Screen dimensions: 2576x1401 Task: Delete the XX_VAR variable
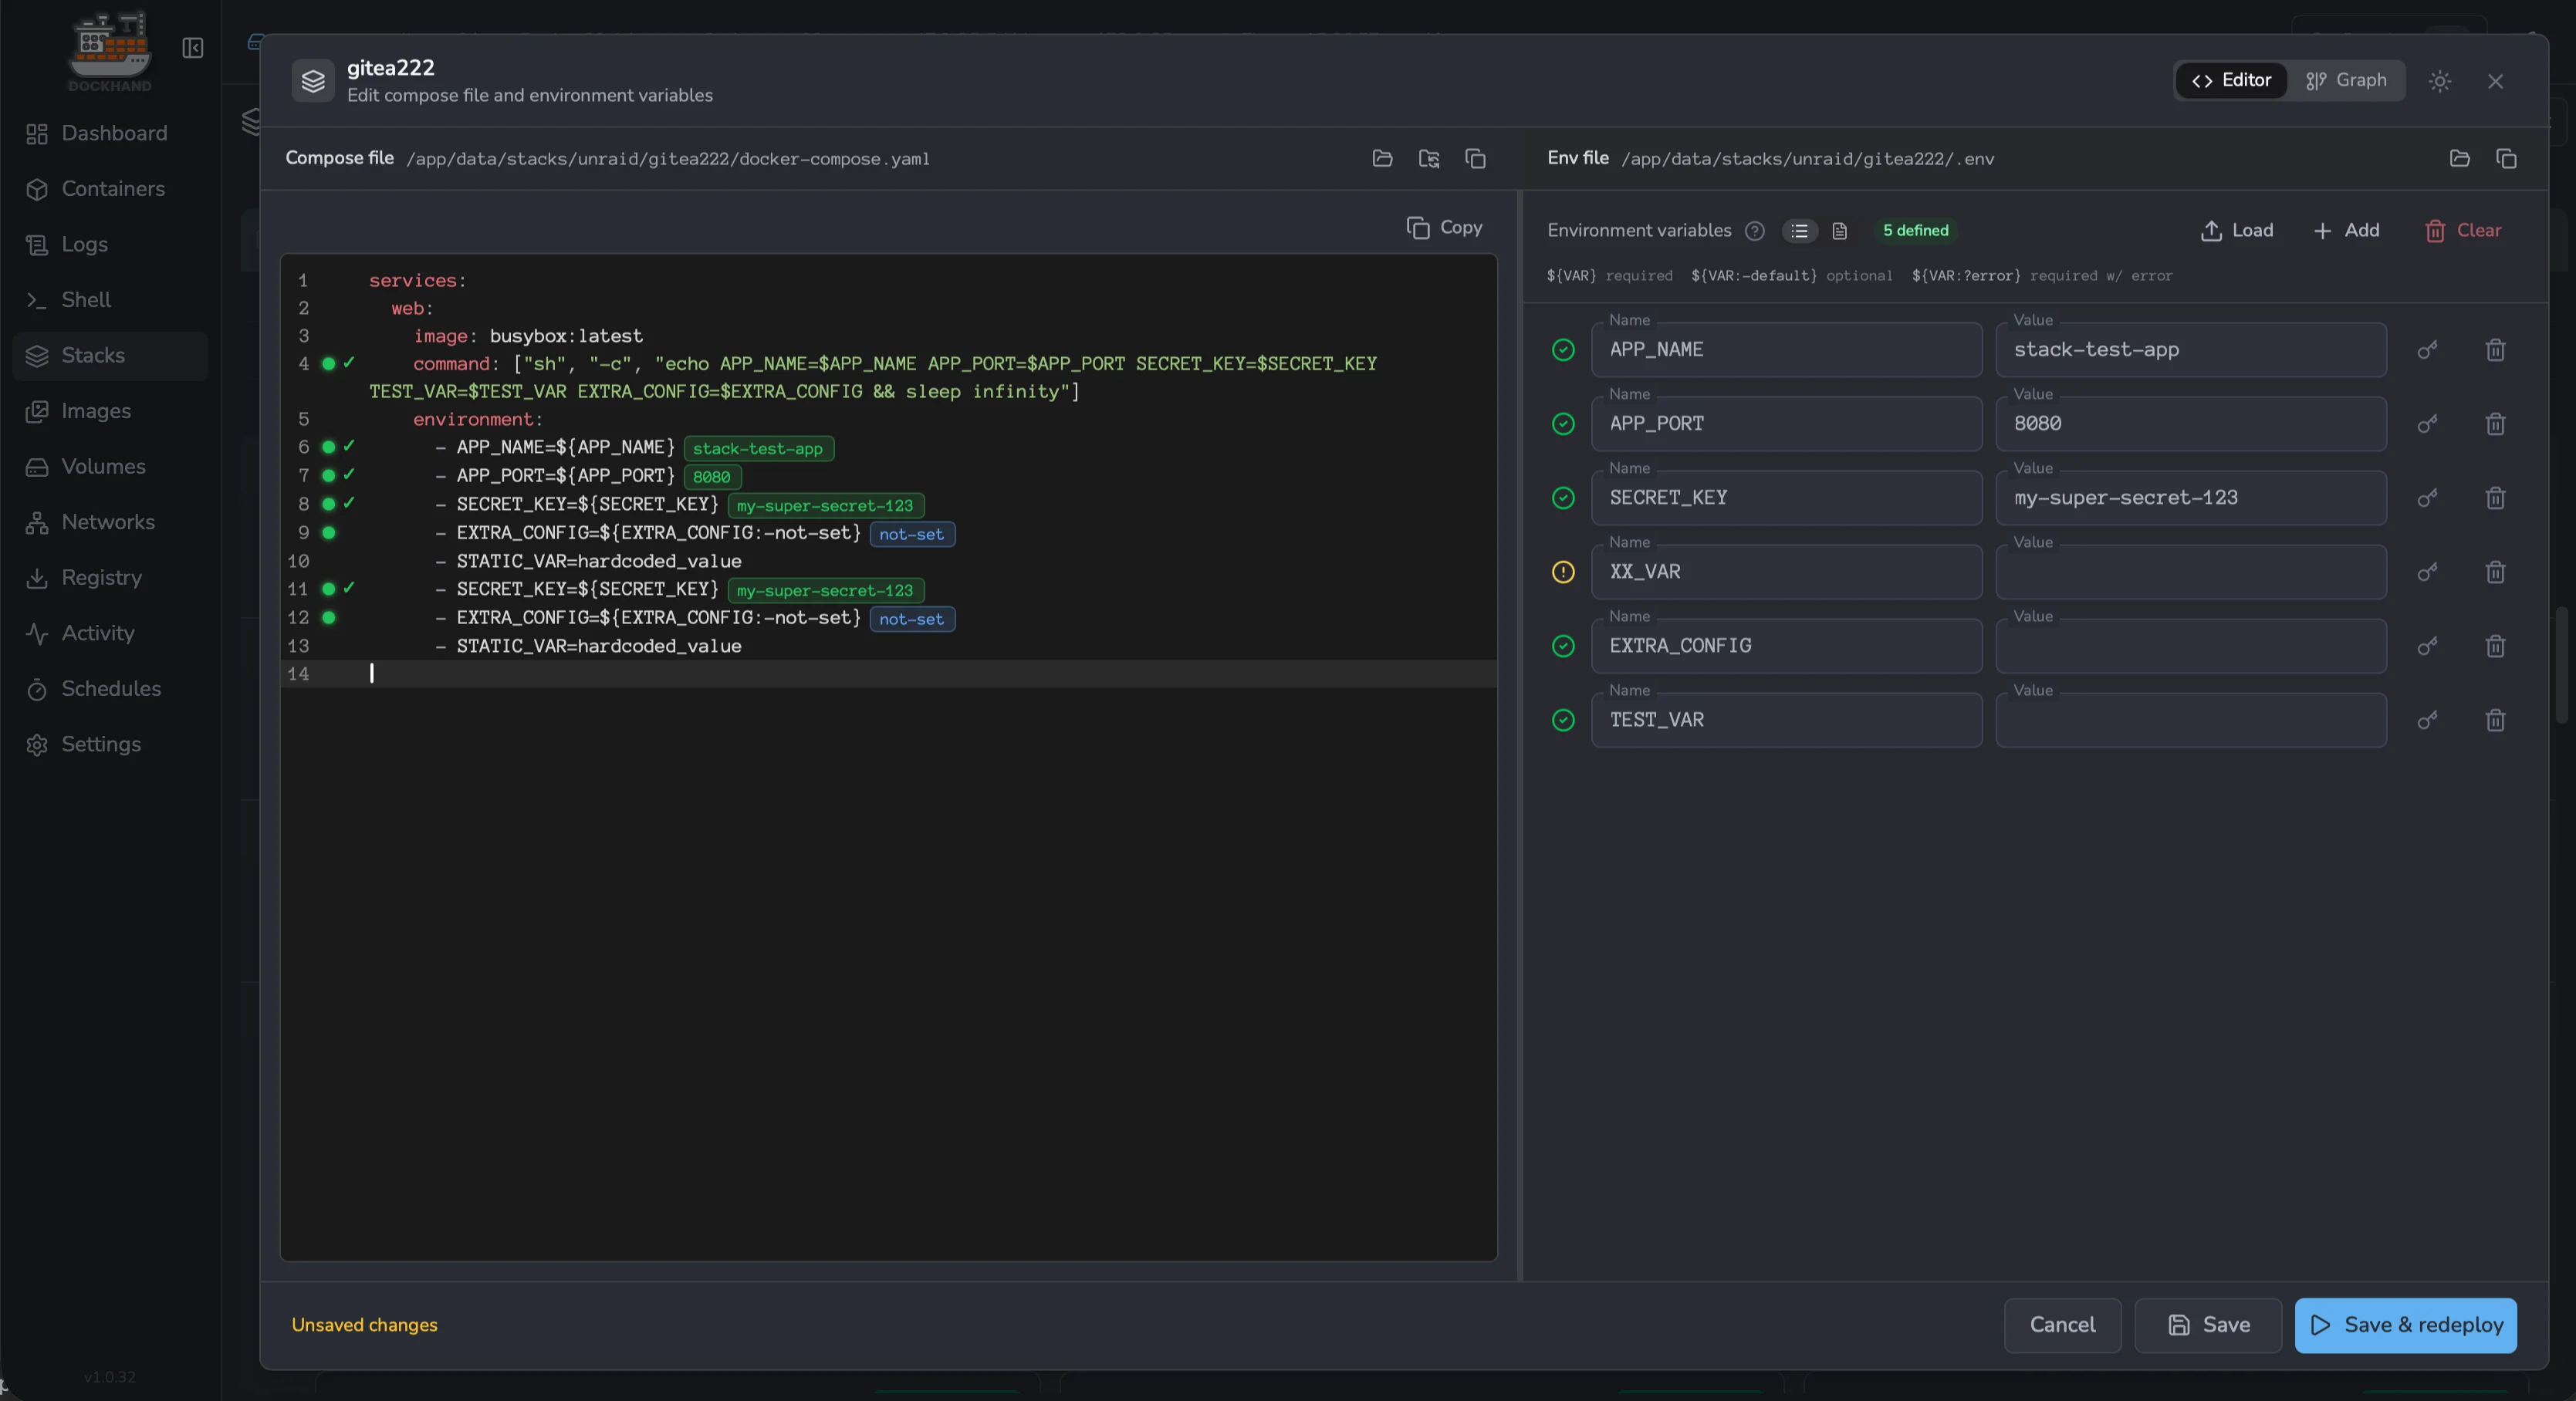coord(2495,572)
